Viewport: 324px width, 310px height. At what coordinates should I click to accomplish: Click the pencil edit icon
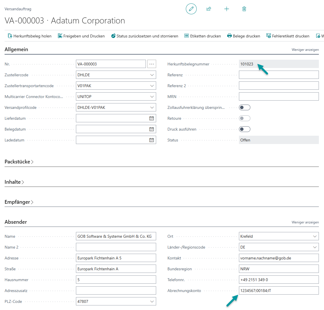point(191,9)
